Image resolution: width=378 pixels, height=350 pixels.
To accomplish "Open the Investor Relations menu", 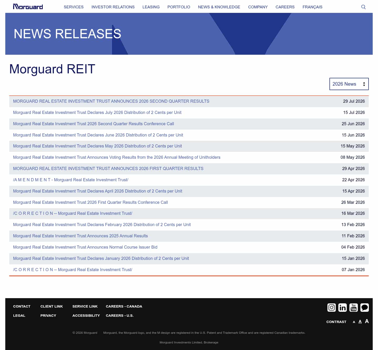I will (113, 7).
